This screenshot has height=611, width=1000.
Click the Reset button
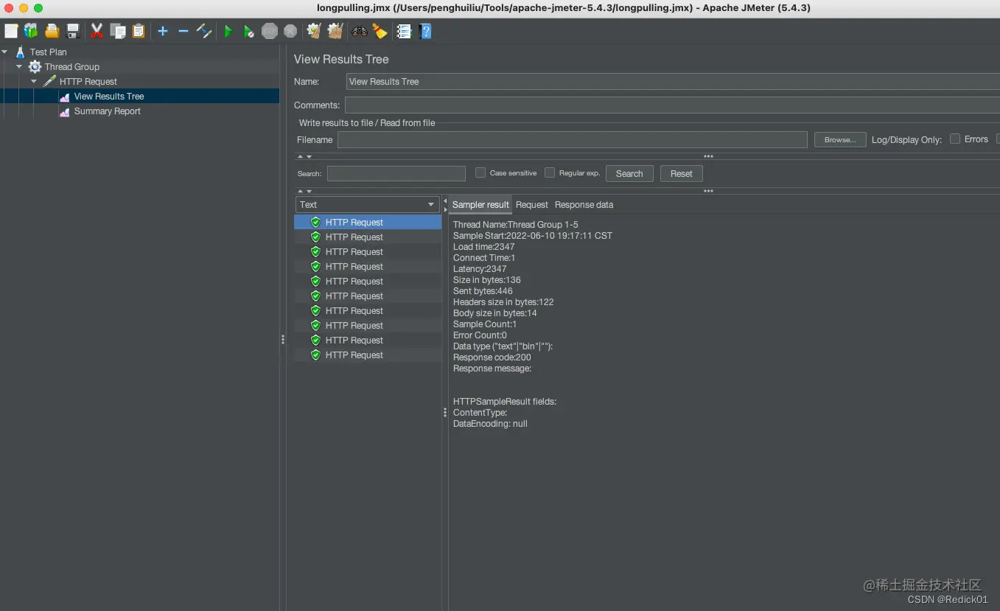click(682, 173)
